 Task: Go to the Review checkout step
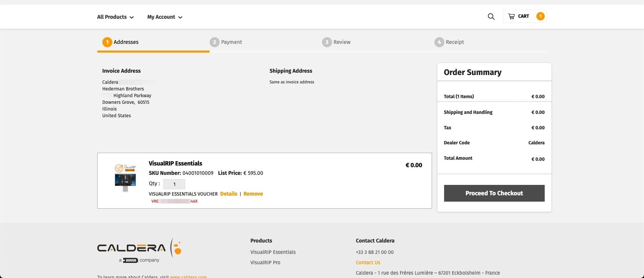[x=336, y=42]
